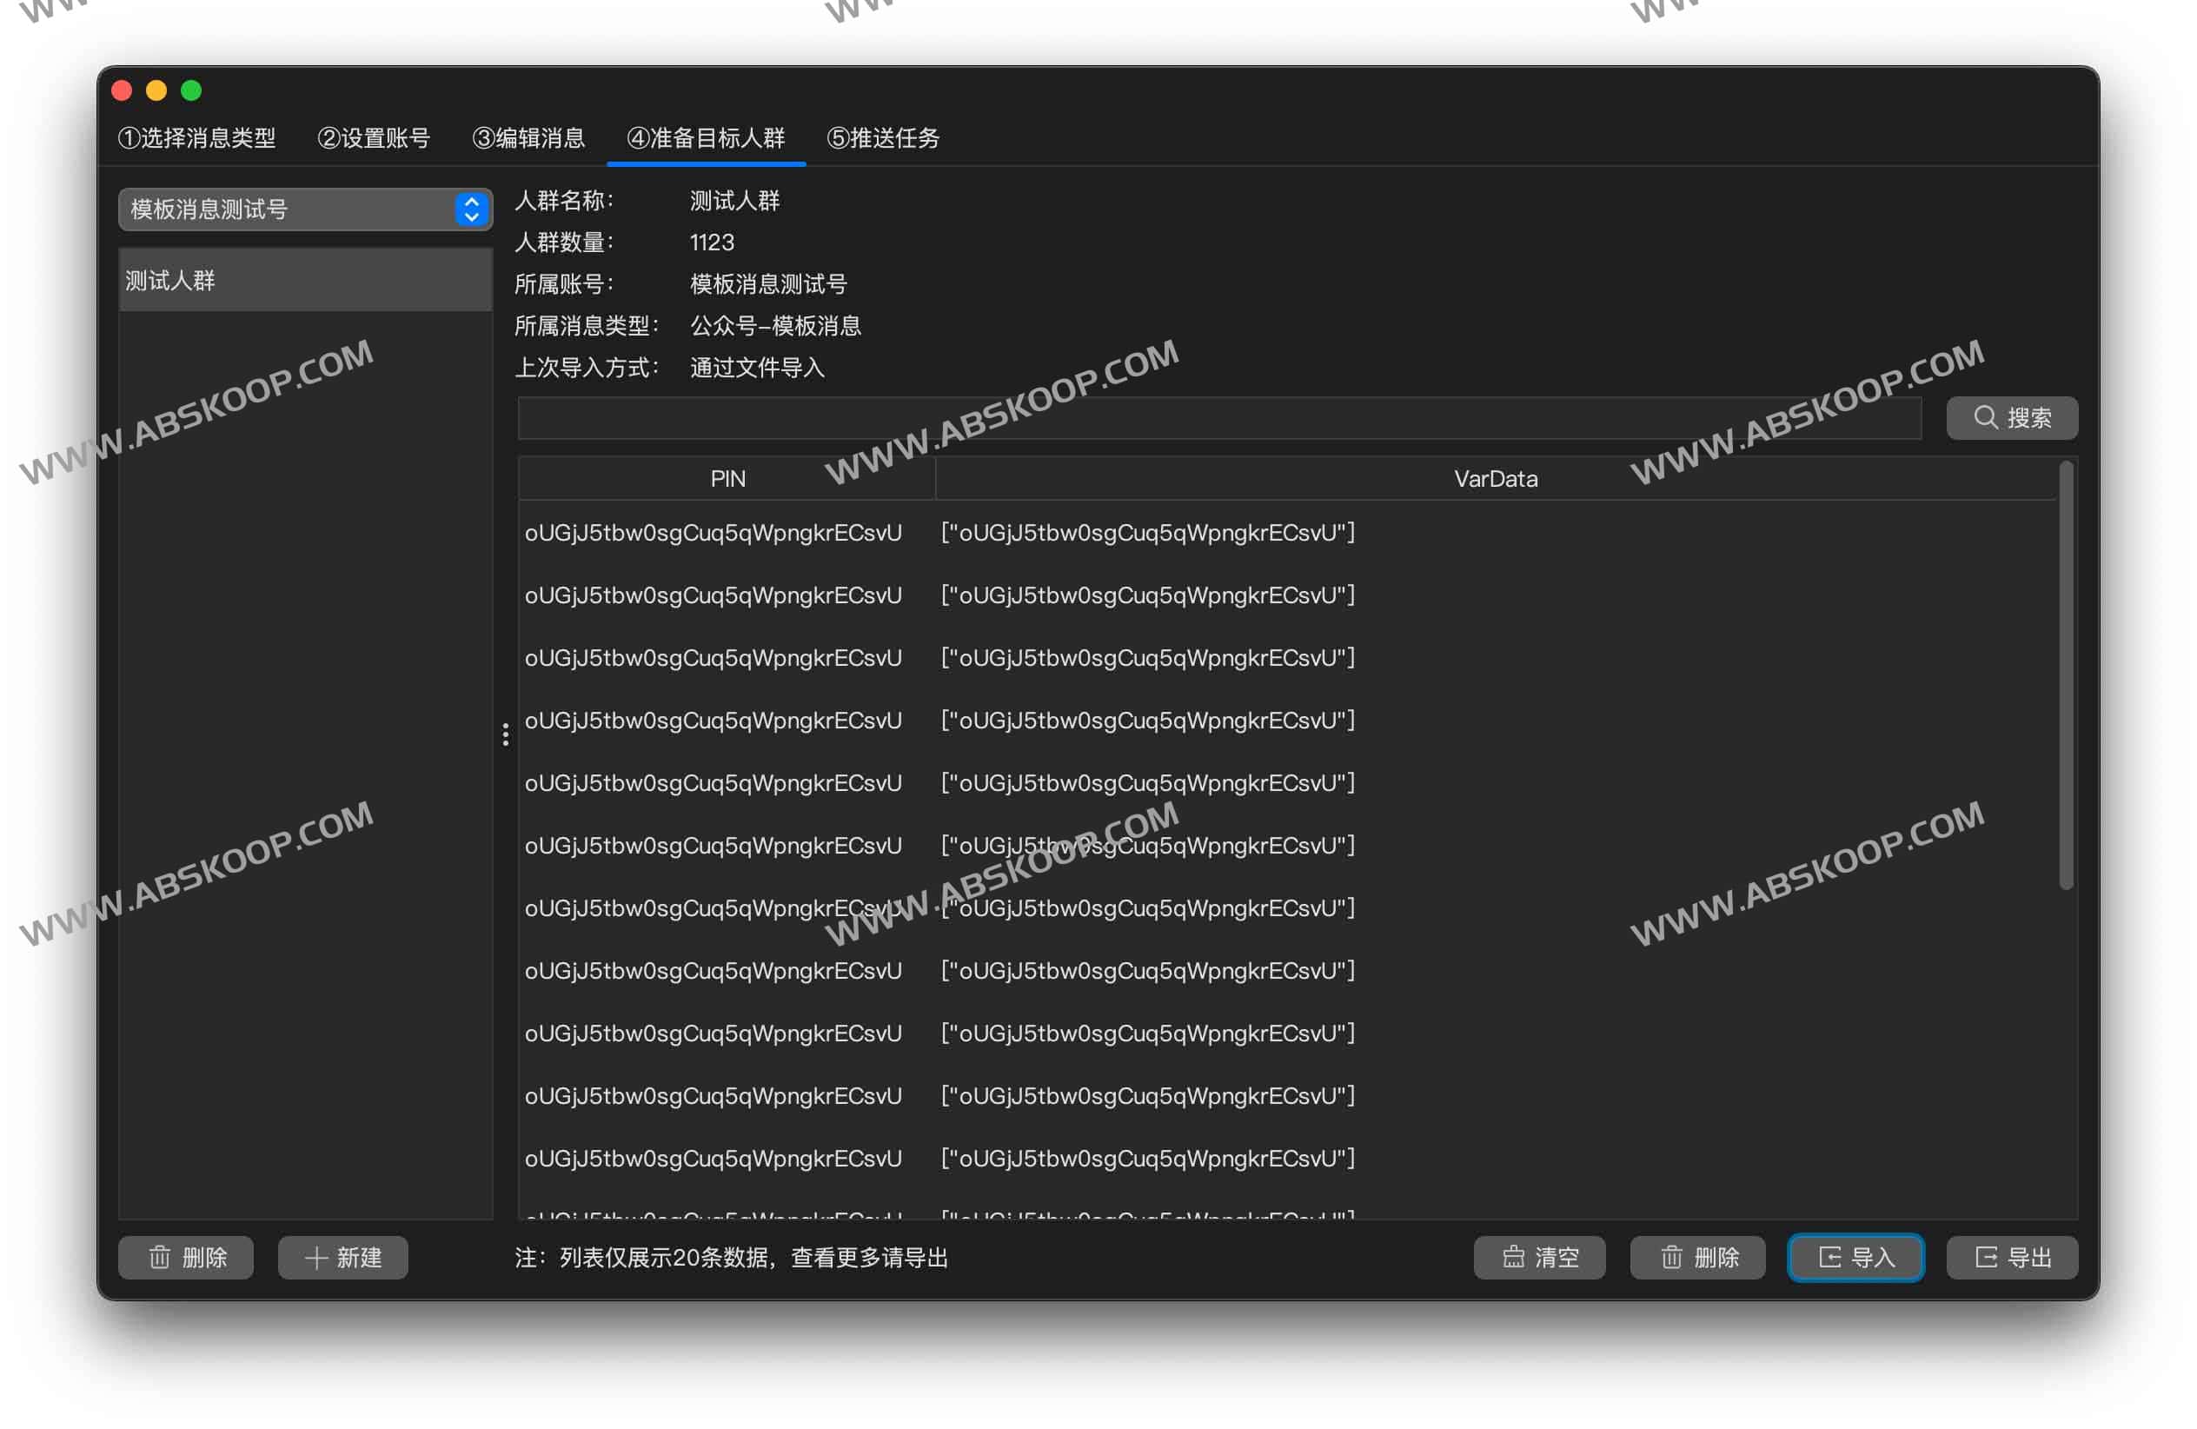Switch to the ③编辑消息 tab
Image resolution: width=2197 pixels, height=1429 pixels.
[x=531, y=138]
